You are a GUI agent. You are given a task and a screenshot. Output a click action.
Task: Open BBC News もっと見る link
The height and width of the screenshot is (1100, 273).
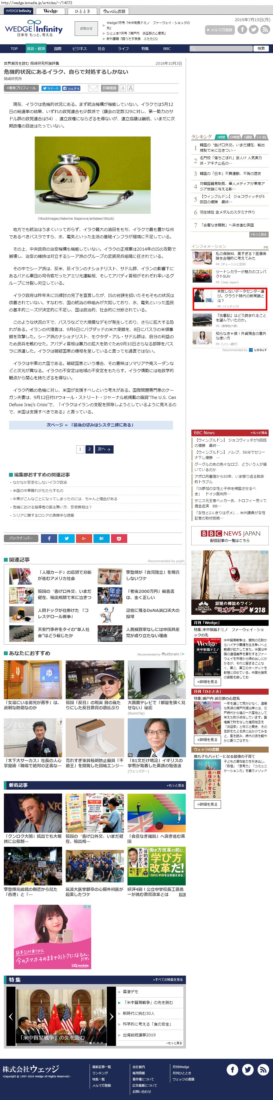pos(259,433)
